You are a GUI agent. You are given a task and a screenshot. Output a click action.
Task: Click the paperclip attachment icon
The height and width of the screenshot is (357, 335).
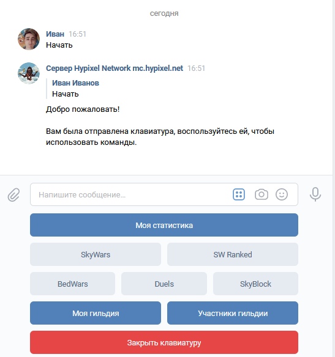pos(13,194)
